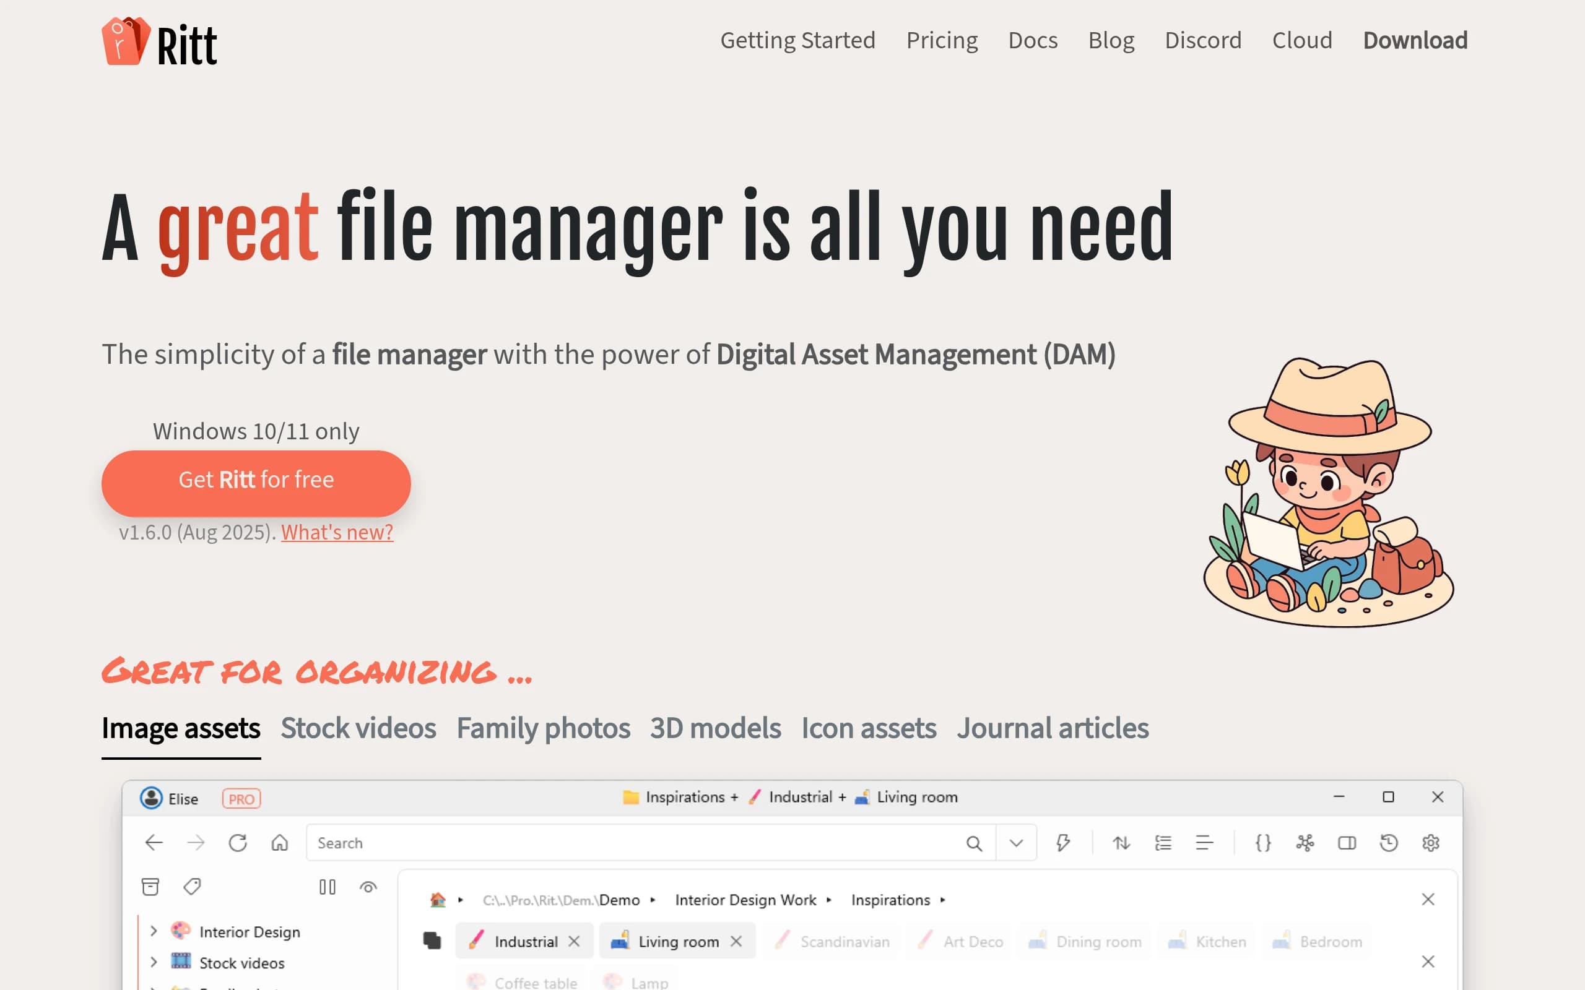Toggle the Dining room tag chip
This screenshot has height=990, width=1585.
point(1085,941)
